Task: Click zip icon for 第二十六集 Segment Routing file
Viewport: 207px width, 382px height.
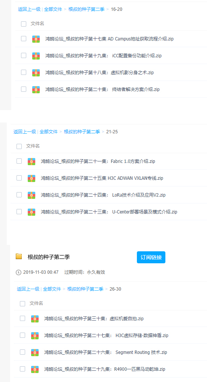Action: 35,352
